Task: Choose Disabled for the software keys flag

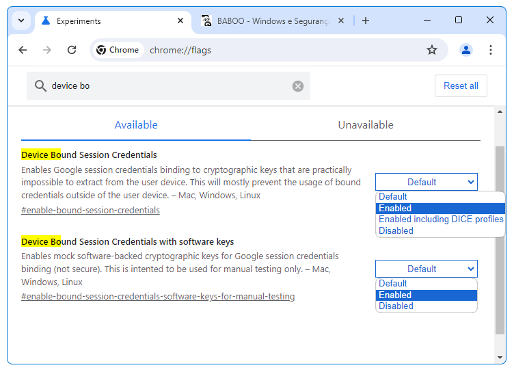Action: 426,306
